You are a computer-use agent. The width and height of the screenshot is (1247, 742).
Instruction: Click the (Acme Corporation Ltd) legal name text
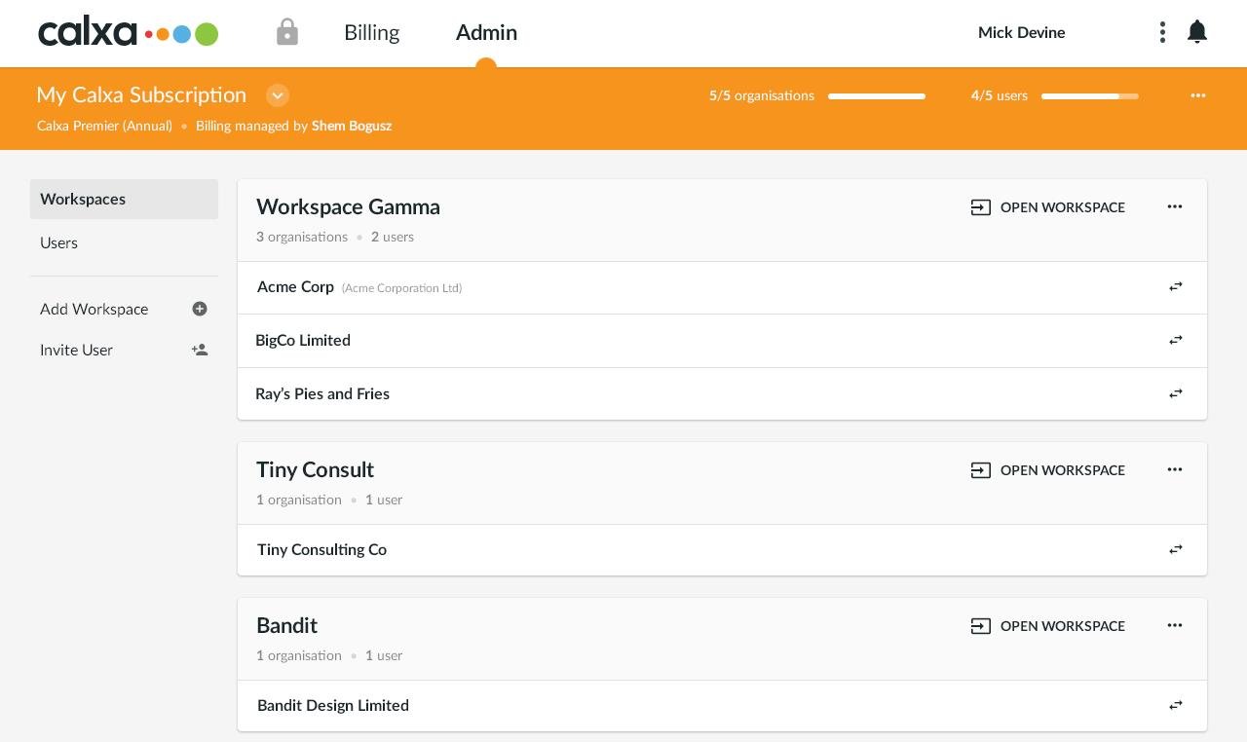click(x=401, y=288)
